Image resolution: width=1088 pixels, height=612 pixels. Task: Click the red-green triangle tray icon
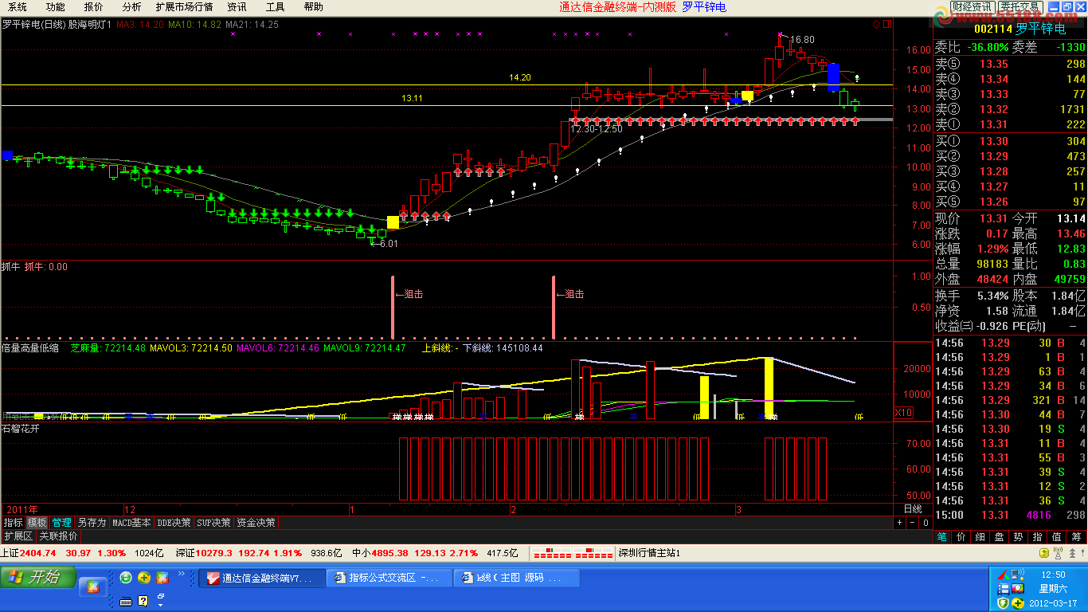(1003, 574)
